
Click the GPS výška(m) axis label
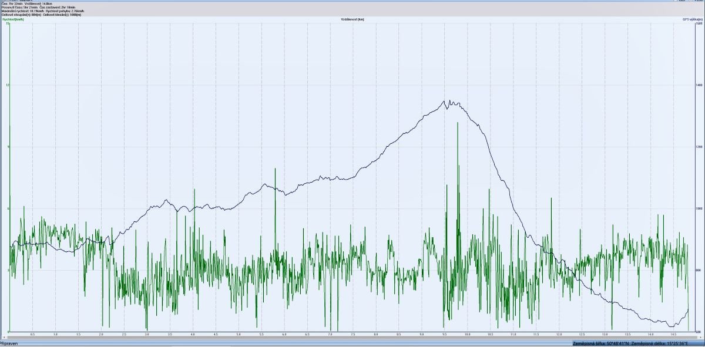click(692, 19)
